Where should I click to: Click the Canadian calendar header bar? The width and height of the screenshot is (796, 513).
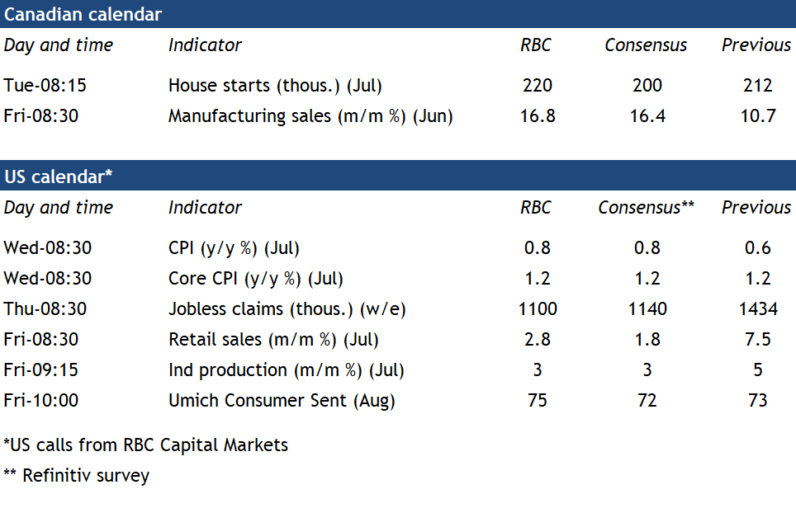397,14
